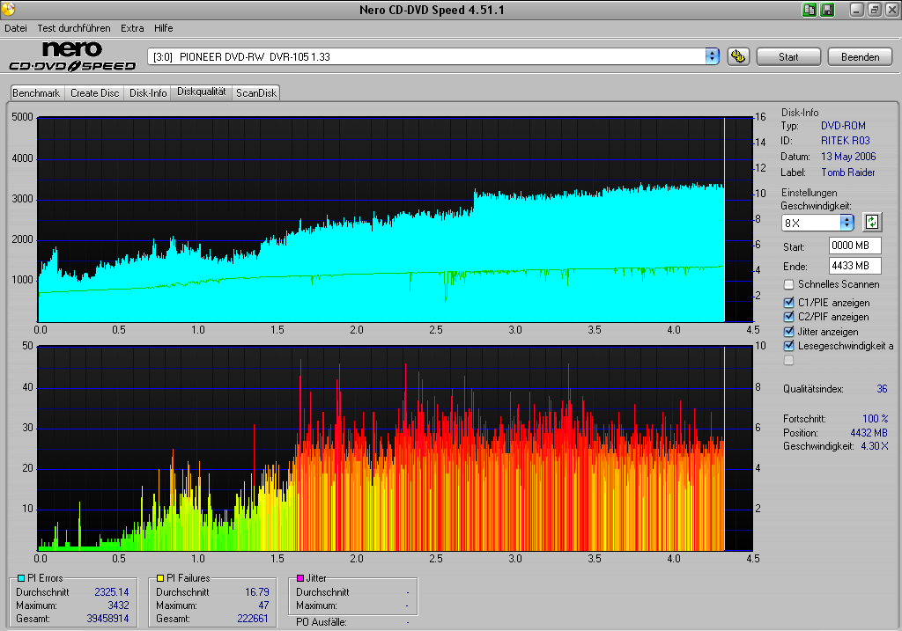Screen dimensions: 902x631
Task: Open the Test durchführen menu
Action: pos(74,28)
